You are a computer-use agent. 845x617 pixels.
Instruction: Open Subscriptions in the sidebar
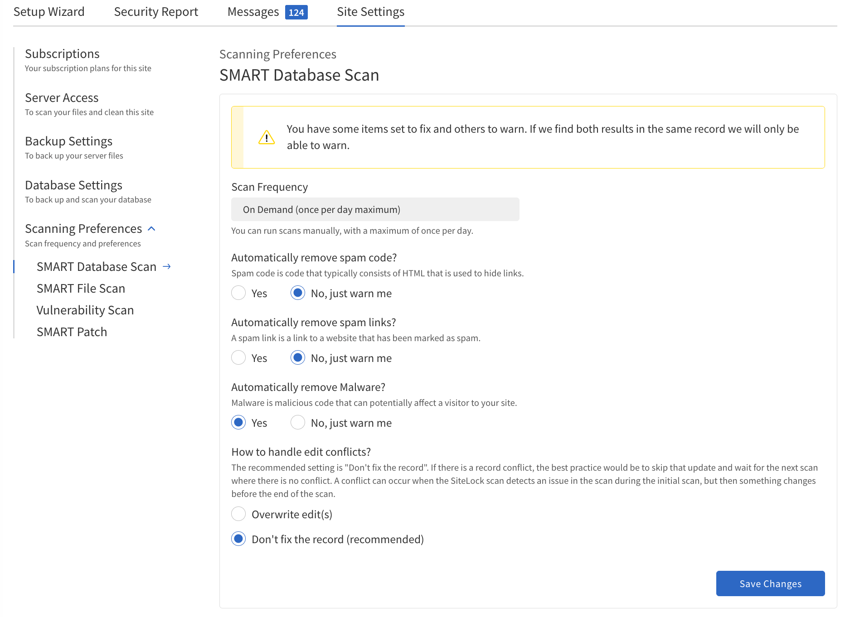[x=62, y=53]
